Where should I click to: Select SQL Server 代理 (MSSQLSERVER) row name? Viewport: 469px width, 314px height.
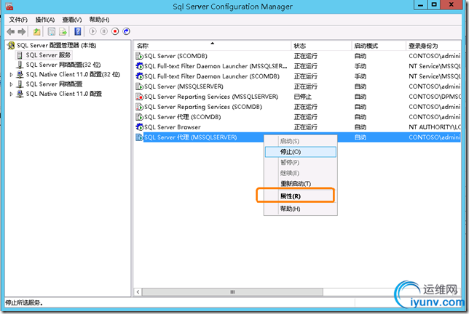point(191,137)
